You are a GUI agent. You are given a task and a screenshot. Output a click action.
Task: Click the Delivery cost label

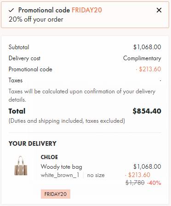click(x=24, y=58)
